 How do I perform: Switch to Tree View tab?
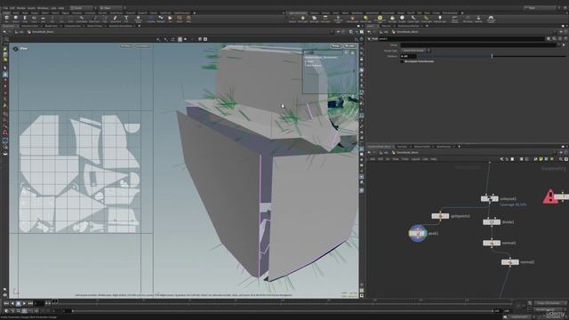[x=402, y=147]
